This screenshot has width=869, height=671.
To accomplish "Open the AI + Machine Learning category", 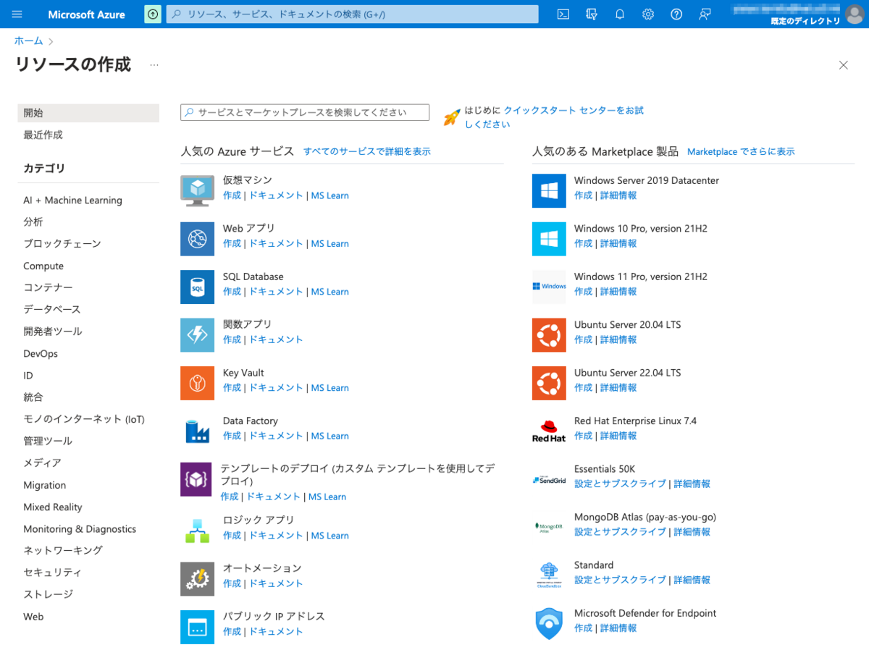I will pyautogui.click(x=72, y=201).
